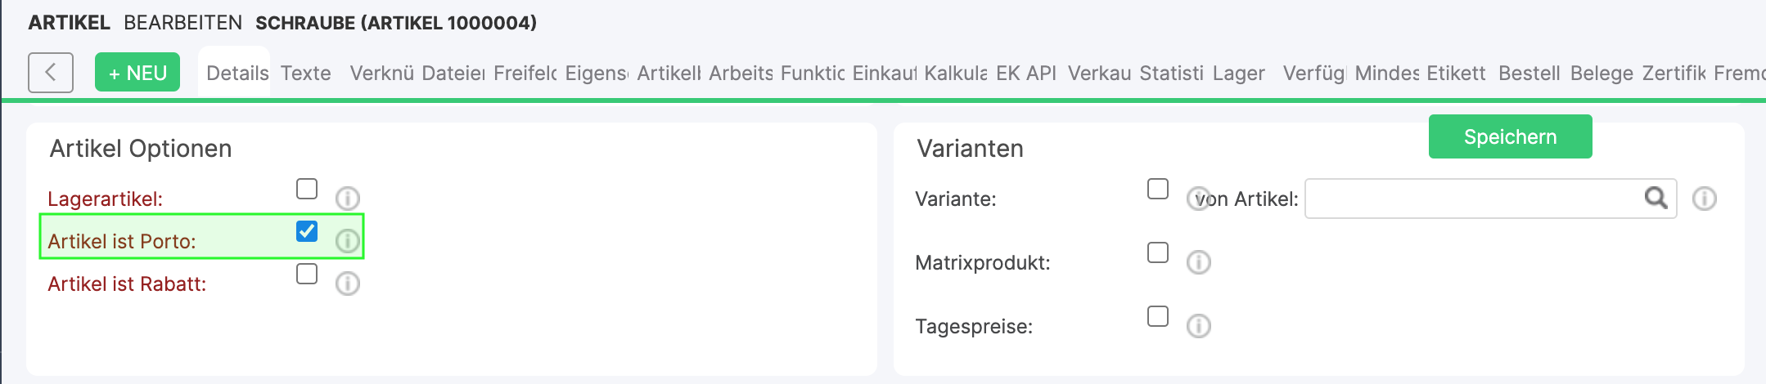Focus the von Artikel input field
This screenshot has width=1766, height=384.
coord(1473,199)
